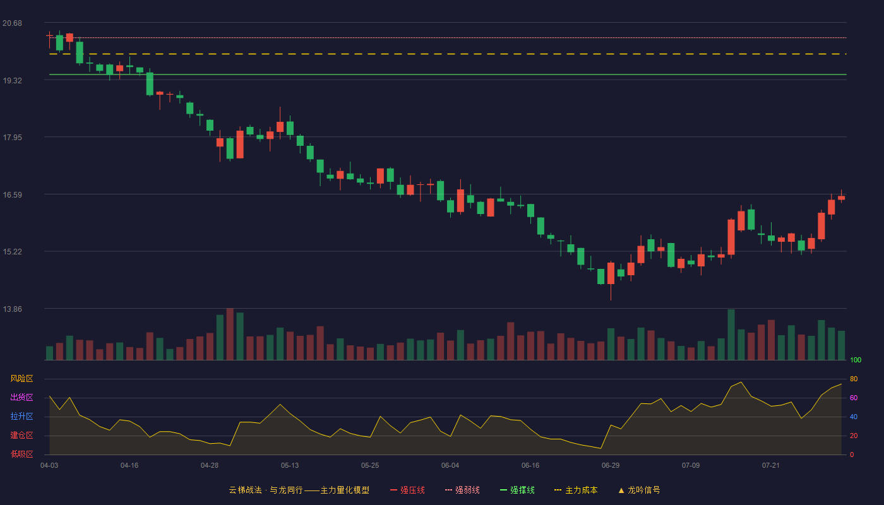This screenshot has height=505, width=884.
Task: Click the 20.68 price axis label
Action: pos(12,23)
